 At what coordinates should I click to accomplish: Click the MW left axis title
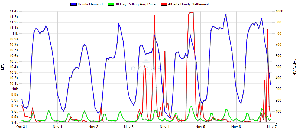pyautogui.click(x=3, y=67)
